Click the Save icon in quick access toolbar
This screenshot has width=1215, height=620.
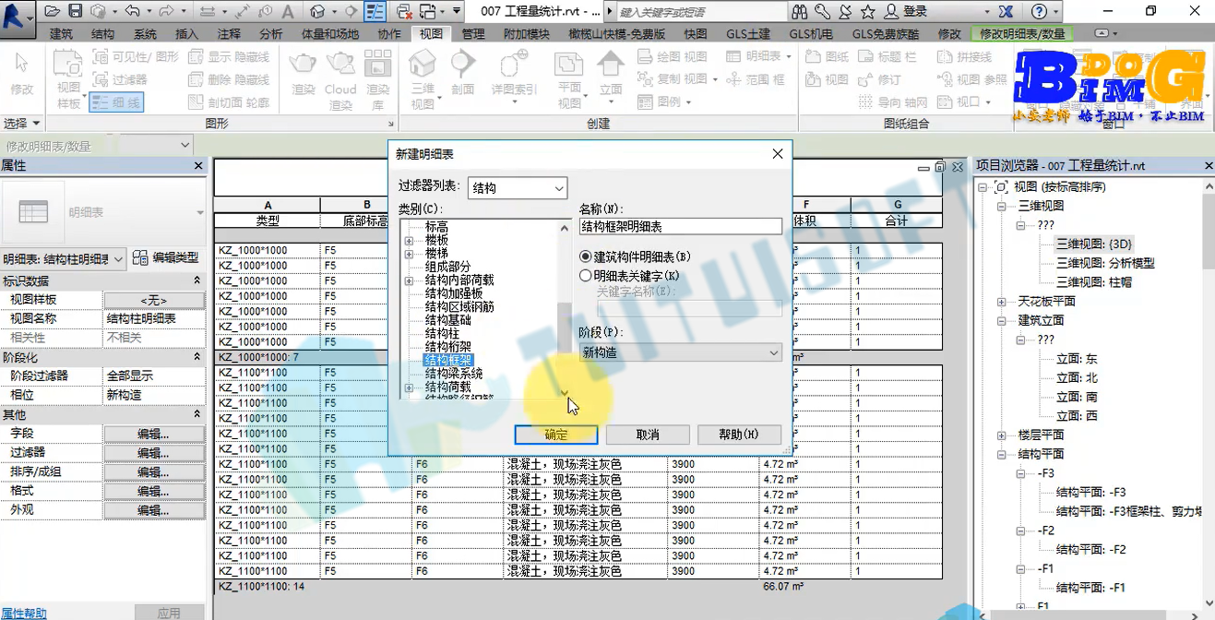75,11
